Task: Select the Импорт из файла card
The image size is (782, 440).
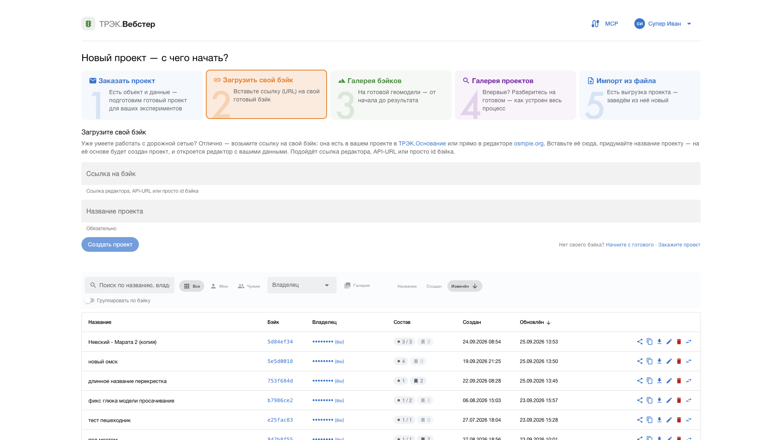Action: [640, 95]
